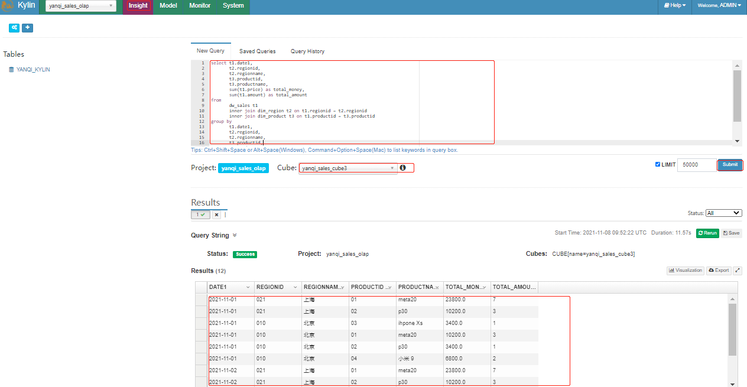Show cube info icon next to Cube selector

[x=402, y=168]
